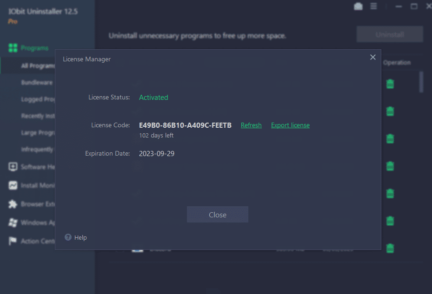
Task: Open the toolbox icon in title bar
Action: coord(358,7)
